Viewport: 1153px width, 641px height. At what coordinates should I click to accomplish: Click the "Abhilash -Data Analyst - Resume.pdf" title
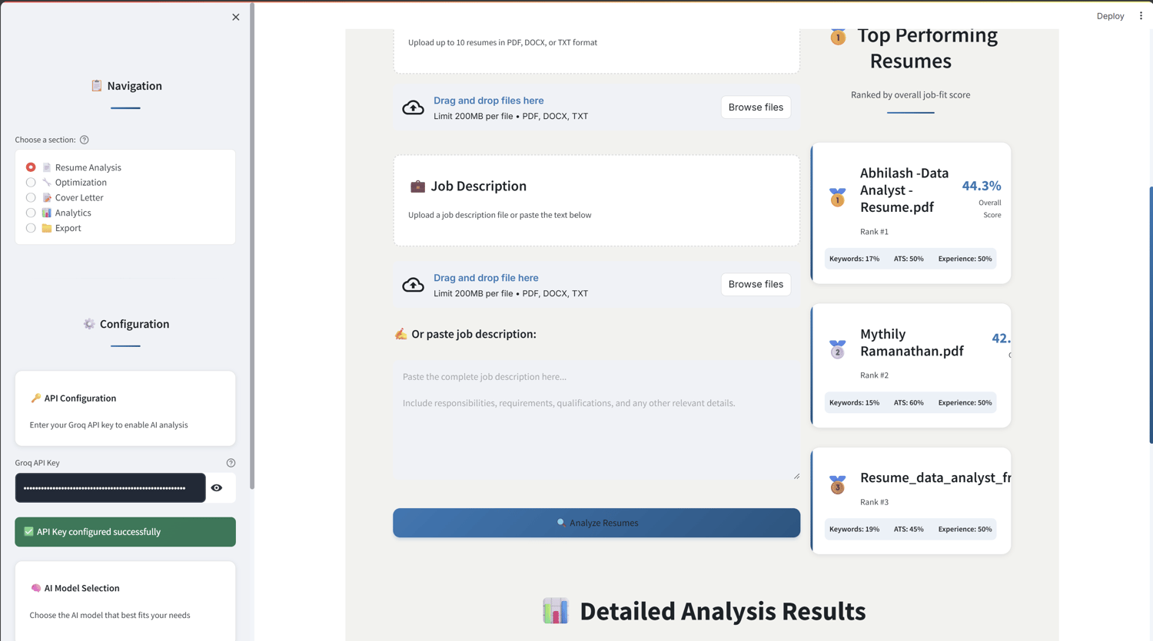[905, 190]
